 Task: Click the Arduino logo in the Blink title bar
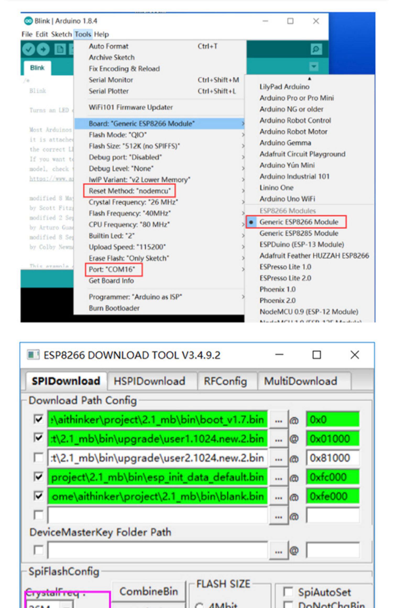pyautogui.click(x=28, y=21)
